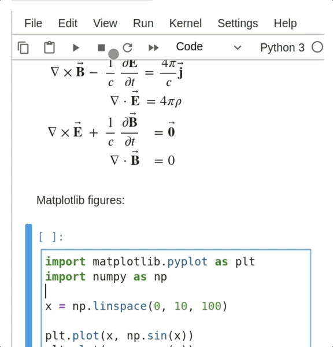This screenshot has width=333, height=347.
Task: Click the ∇ · B = 0 equation
Action: click(142, 158)
